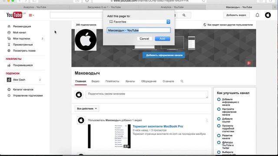
Task: Click the ПОДПИСКИ section heading
Action: pos(13,73)
